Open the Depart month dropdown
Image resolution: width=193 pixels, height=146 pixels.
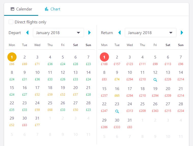point(58,33)
